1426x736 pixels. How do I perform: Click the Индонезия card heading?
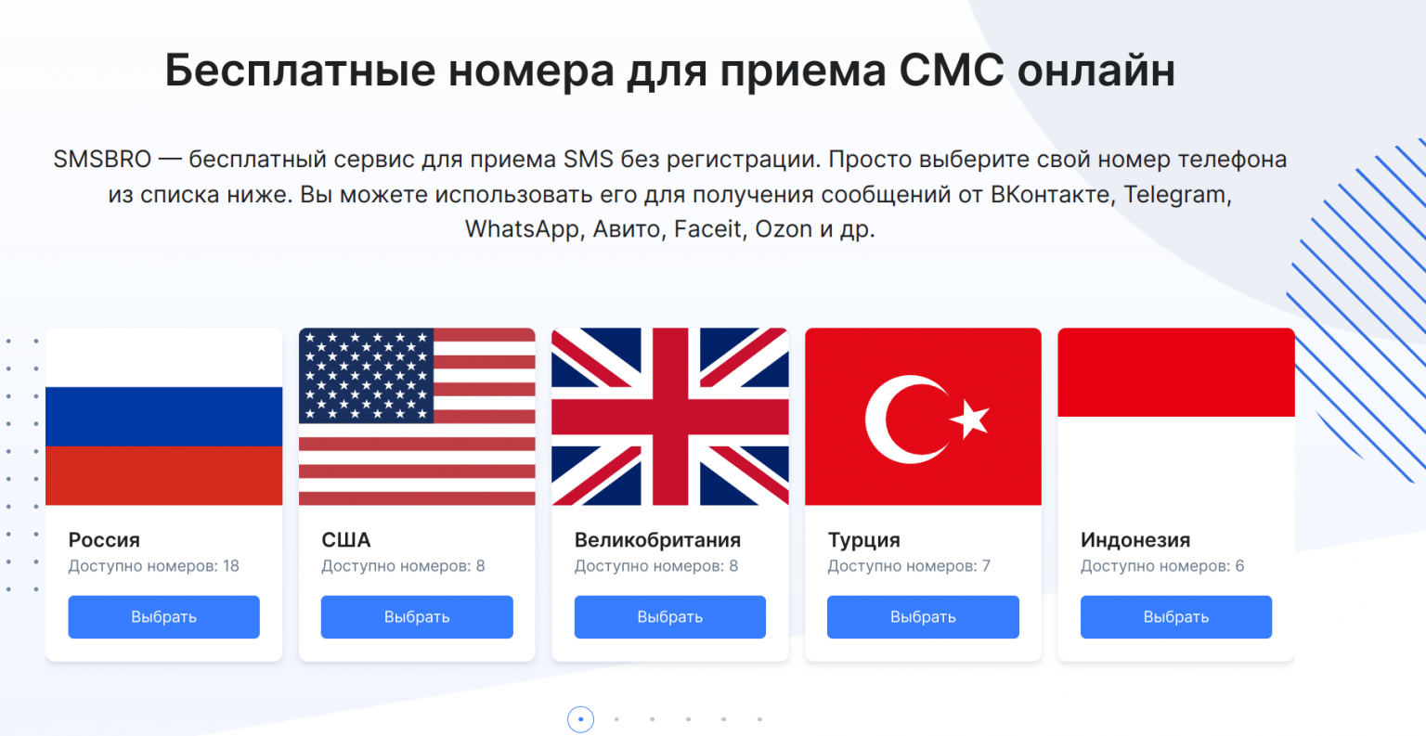[x=1135, y=540]
